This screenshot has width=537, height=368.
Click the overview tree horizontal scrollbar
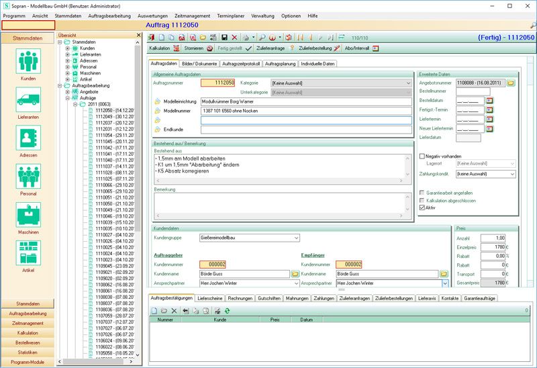(x=95, y=361)
